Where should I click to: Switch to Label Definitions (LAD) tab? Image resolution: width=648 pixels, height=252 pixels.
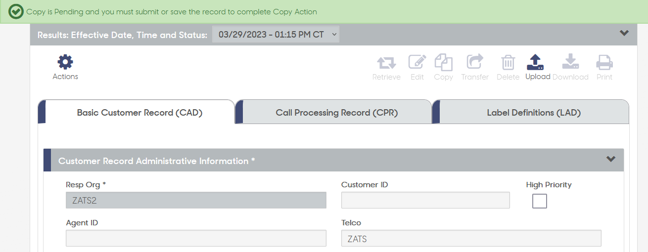(x=533, y=113)
